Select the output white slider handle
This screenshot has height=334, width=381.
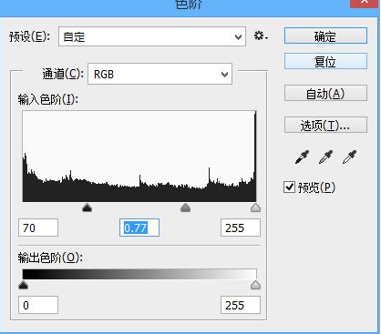(x=255, y=285)
